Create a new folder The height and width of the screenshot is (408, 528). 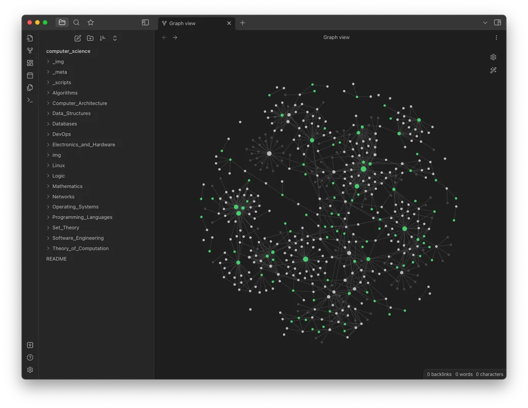[90, 38]
